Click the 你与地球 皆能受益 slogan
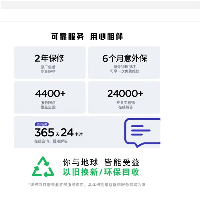Screen dimensions: 201x201 click(101, 162)
